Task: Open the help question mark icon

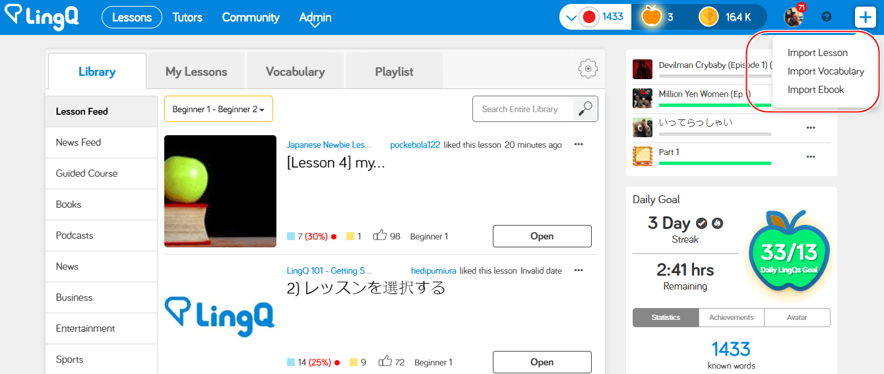Action: [827, 17]
